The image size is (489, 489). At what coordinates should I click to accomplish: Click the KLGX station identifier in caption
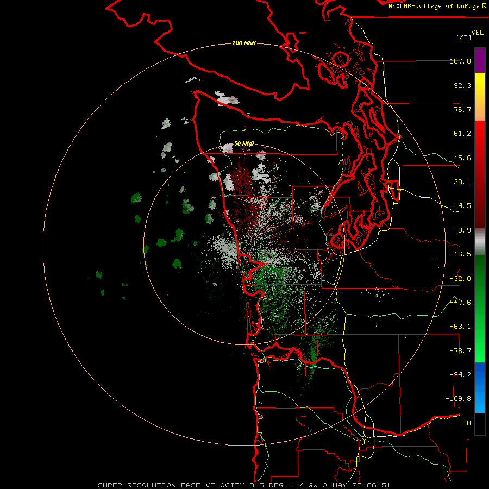click(308, 485)
